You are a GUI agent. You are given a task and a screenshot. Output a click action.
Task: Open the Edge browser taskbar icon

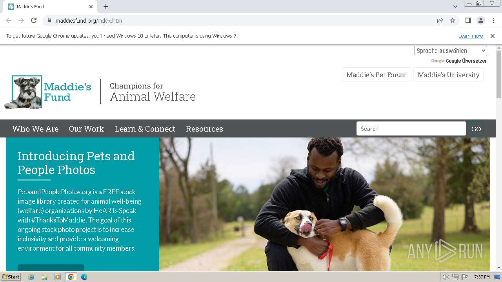[x=84, y=277]
